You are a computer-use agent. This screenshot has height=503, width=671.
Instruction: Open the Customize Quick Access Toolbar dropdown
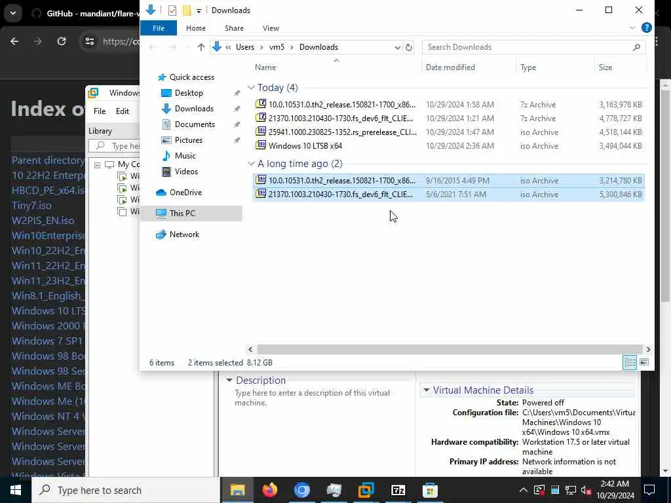[x=199, y=10]
